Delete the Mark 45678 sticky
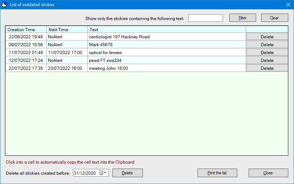294x184 pixels. tap(267, 45)
